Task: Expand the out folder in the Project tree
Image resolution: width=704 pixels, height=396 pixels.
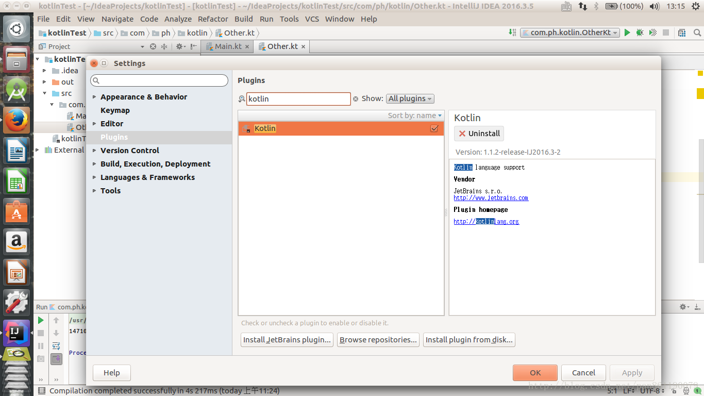Action: (x=44, y=82)
